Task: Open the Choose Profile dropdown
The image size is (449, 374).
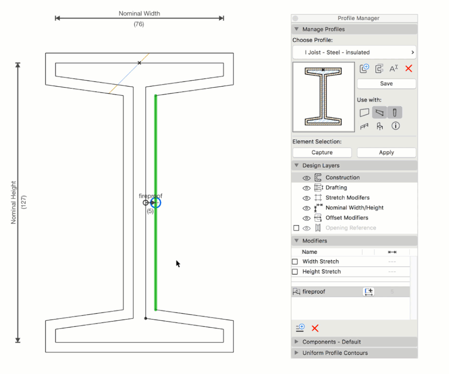Action: click(354, 53)
